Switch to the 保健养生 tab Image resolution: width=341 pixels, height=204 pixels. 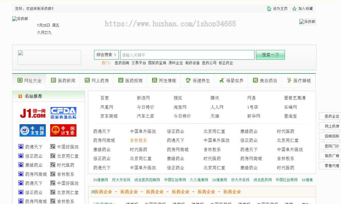[197, 81]
